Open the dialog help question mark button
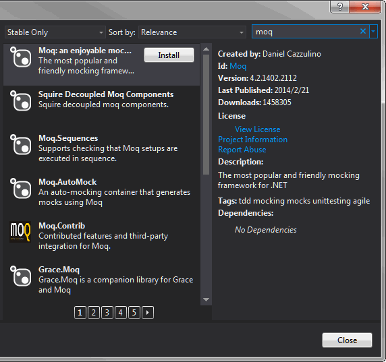 [339, 7]
